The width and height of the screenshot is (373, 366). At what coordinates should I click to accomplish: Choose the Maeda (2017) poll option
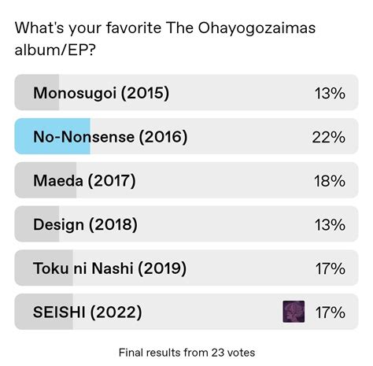186,180
